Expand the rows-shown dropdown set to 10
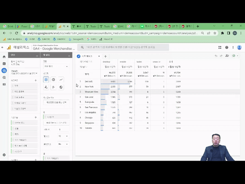 click(x=61, y=137)
